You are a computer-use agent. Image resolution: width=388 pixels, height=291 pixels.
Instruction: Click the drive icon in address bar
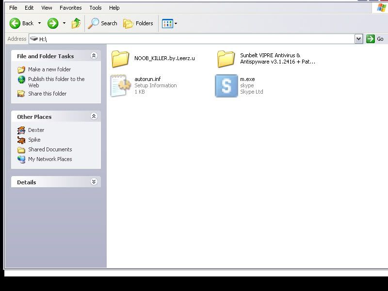coord(34,39)
